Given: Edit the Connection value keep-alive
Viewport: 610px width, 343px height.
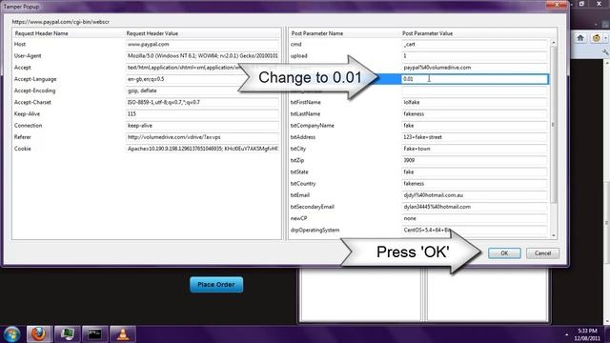Looking at the screenshot, I should pos(202,126).
